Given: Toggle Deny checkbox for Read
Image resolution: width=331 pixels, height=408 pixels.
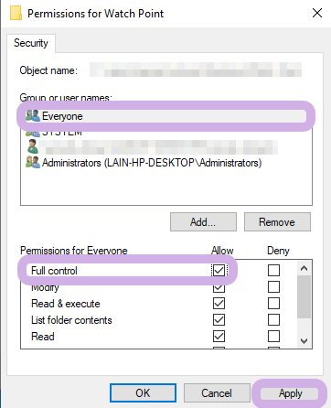Looking at the screenshot, I should point(273,337).
